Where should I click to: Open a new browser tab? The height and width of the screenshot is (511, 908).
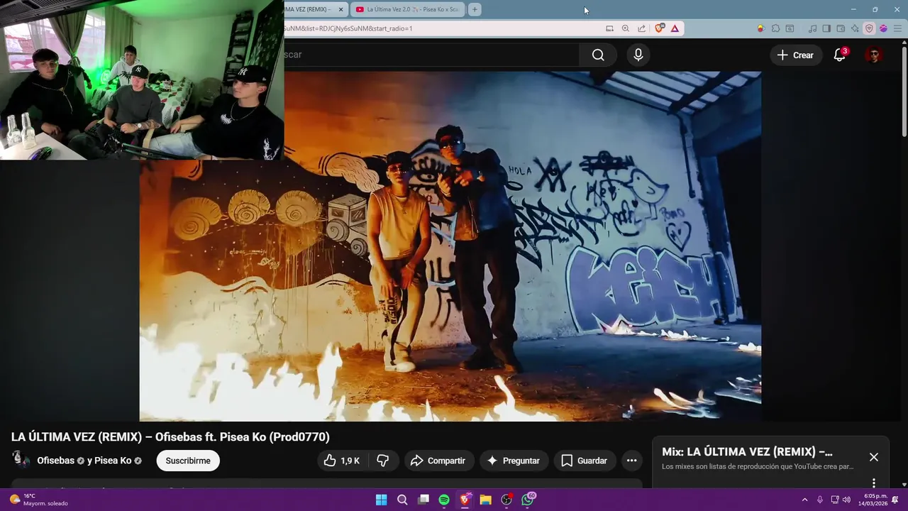(x=475, y=9)
